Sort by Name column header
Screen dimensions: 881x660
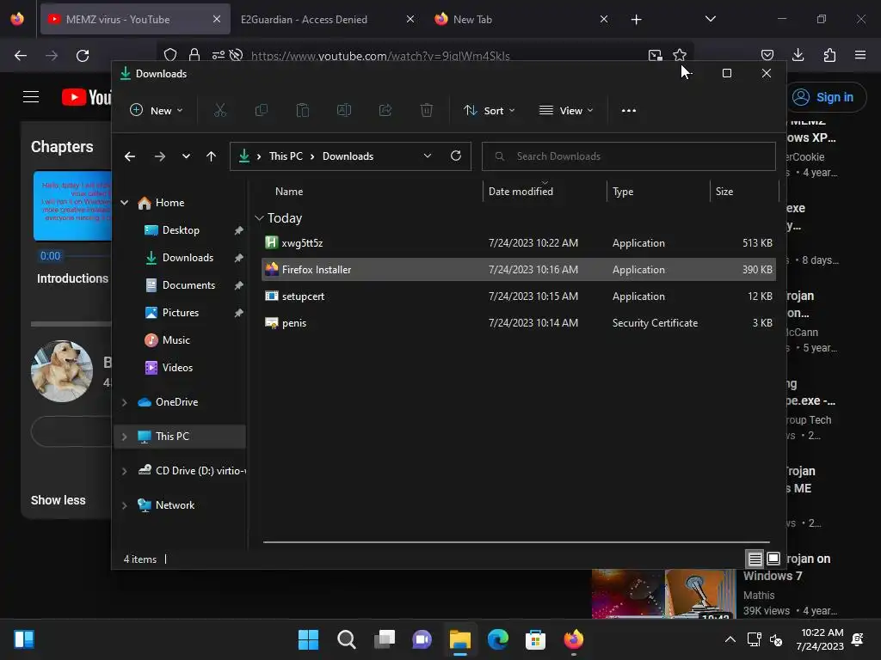[289, 192]
